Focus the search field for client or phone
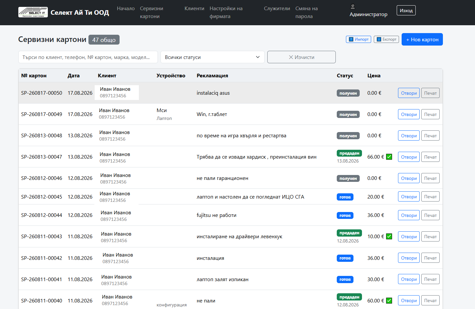Screen dimensions: 475x309 click(x=88, y=57)
